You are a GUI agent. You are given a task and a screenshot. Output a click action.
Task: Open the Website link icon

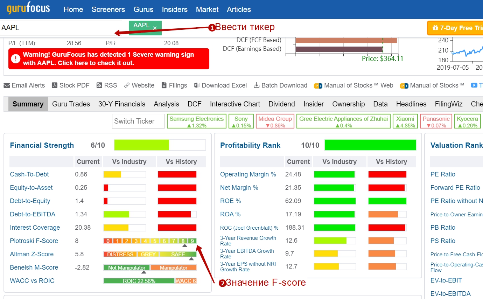tap(127, 85)
